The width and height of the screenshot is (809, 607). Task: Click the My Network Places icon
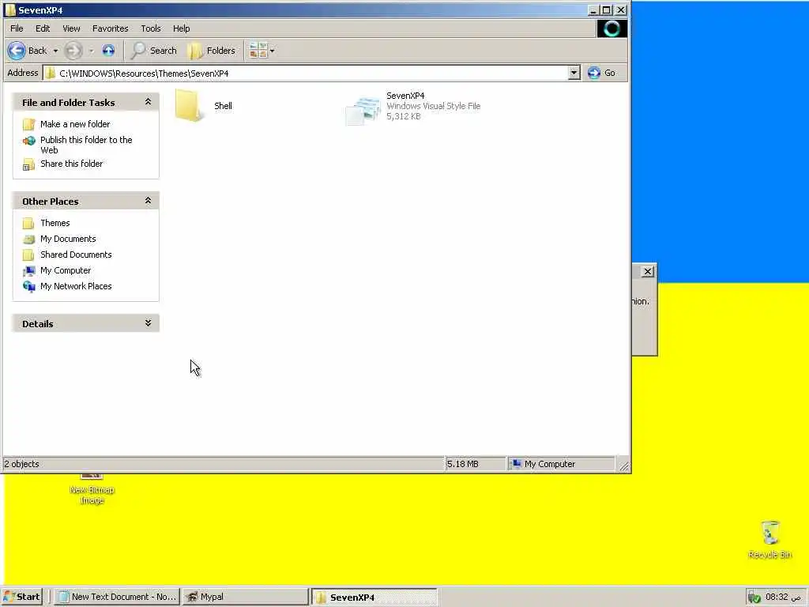coord(29,286)
